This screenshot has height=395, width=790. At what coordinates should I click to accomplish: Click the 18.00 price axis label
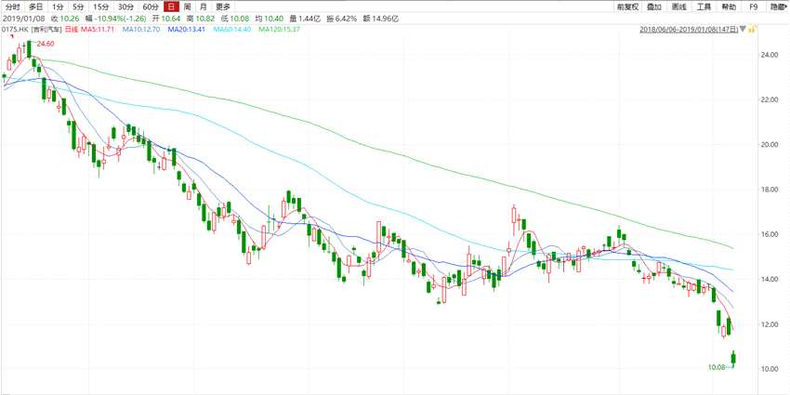tap(770, 190)
